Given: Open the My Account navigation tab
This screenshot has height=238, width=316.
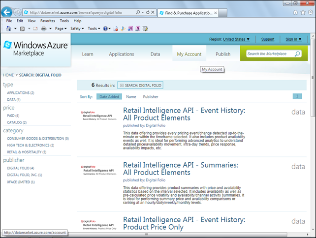Looking at the screenshot, I should point(189,54).
